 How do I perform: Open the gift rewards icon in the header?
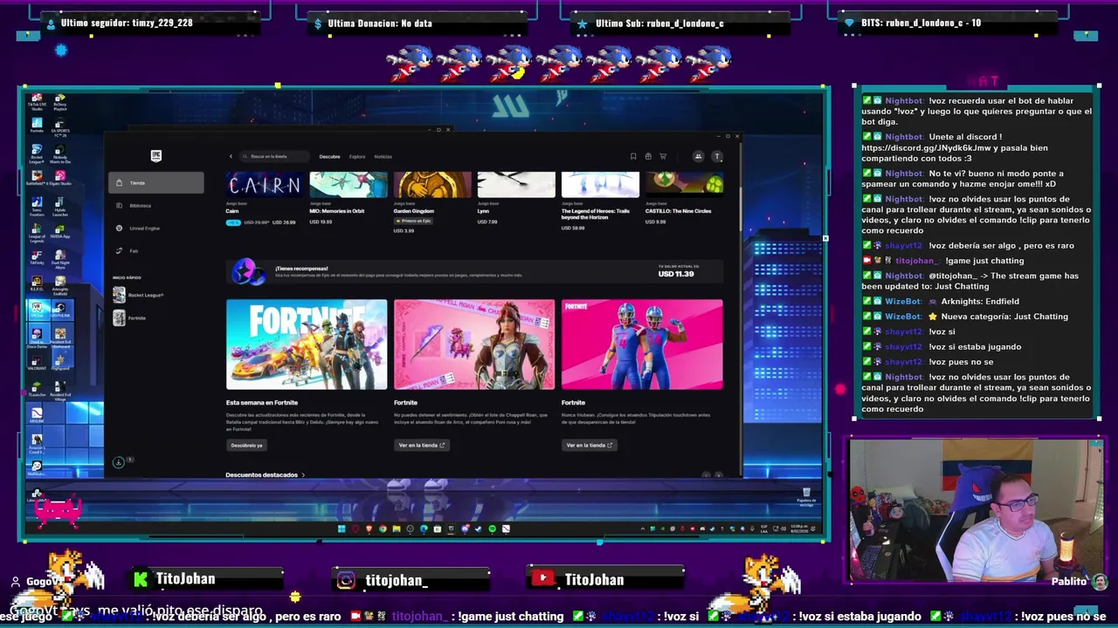click(x=648, y=156)
